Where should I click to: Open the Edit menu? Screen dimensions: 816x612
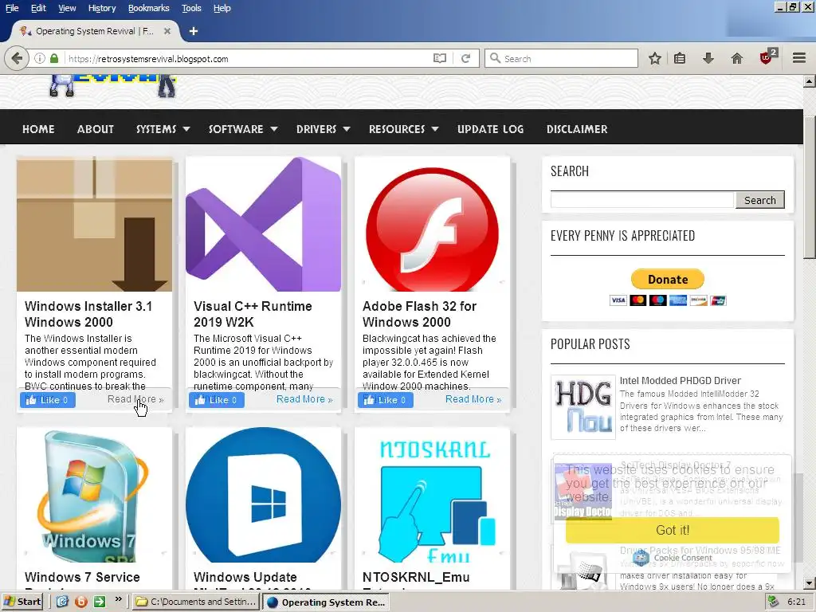(x=38, y=8)
